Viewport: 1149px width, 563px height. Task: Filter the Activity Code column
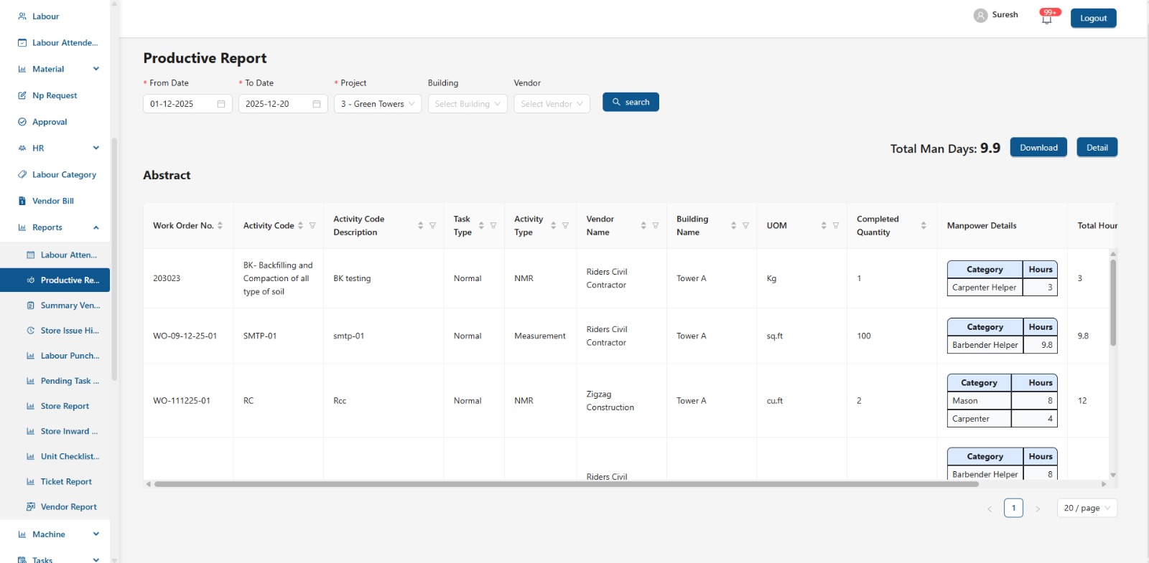pos(312,225)
